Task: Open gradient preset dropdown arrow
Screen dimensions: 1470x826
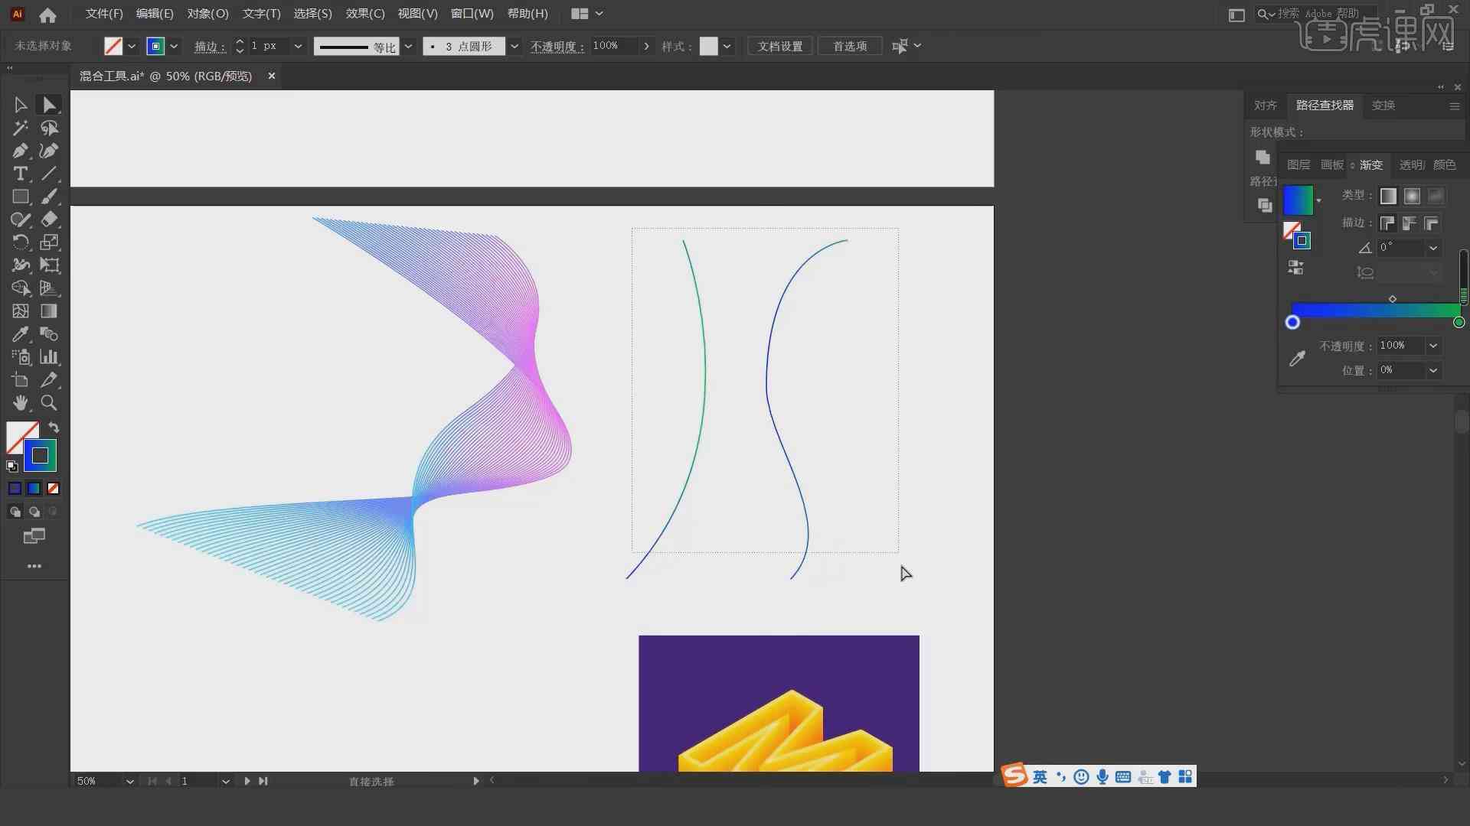Action: click(x=1318, y=200)
